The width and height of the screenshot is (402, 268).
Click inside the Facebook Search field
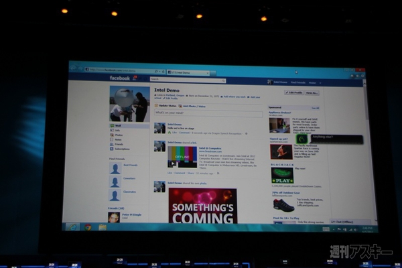(x=188, y=80)
